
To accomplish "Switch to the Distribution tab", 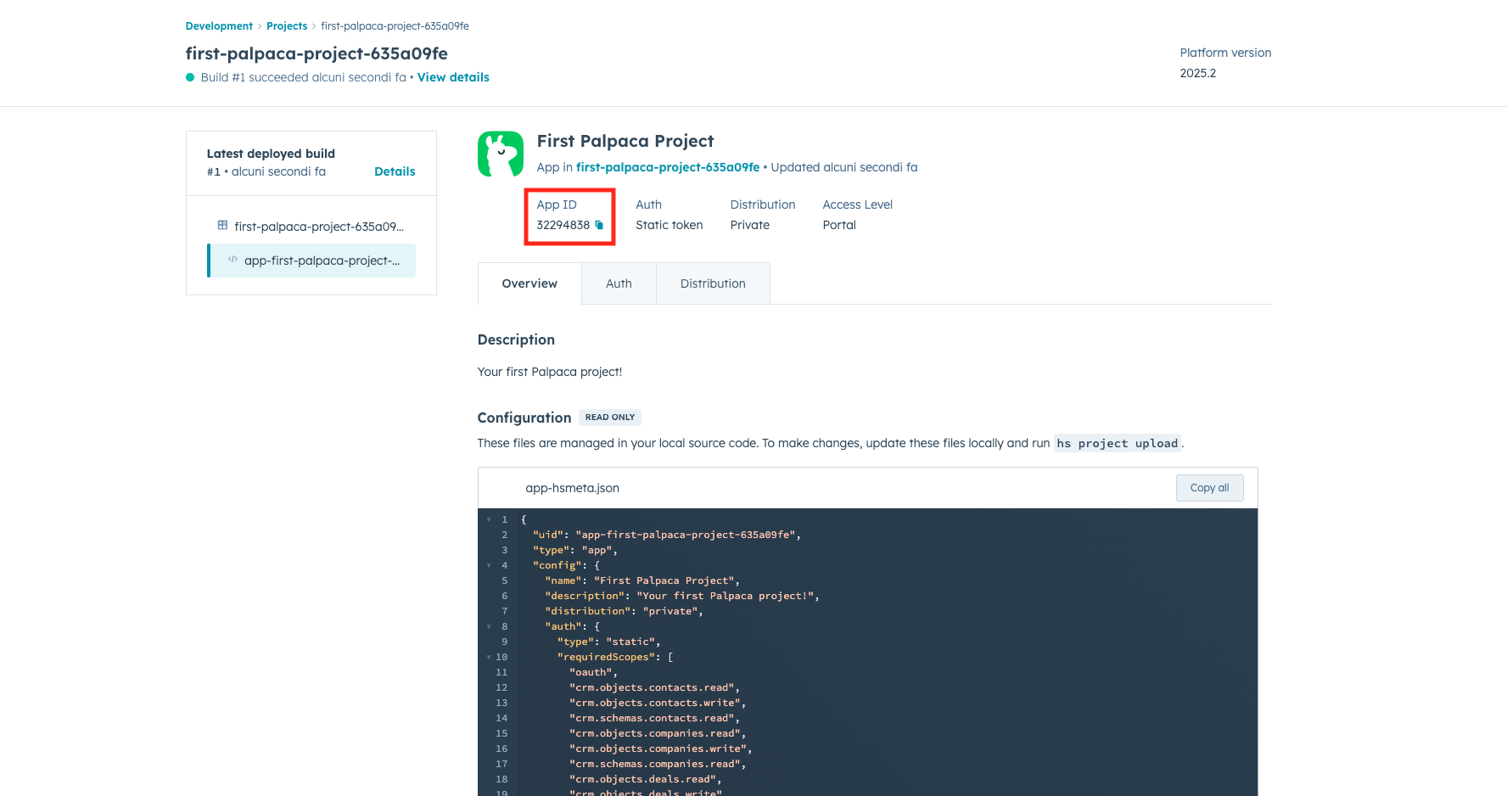I will (712, 283).
